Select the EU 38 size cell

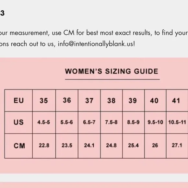pos(112,100)
